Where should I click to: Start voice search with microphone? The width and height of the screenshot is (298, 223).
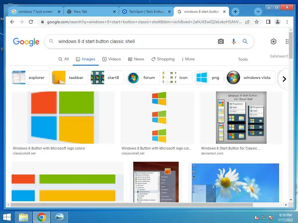[234, 41]
